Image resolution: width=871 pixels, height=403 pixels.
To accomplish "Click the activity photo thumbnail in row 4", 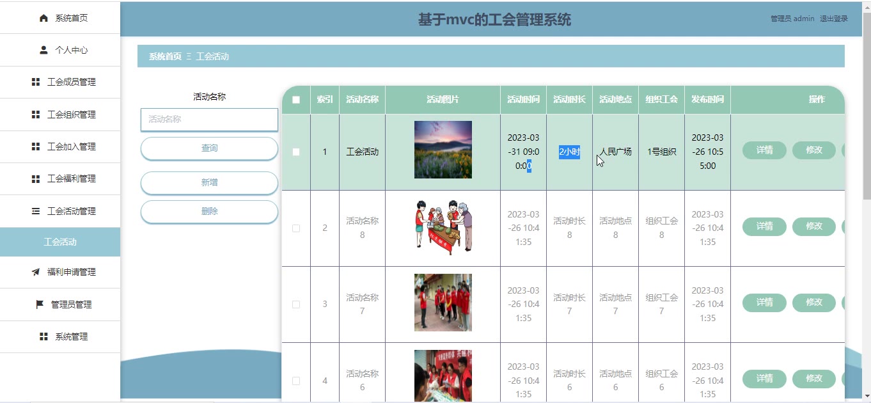I will tap(443, 376).
